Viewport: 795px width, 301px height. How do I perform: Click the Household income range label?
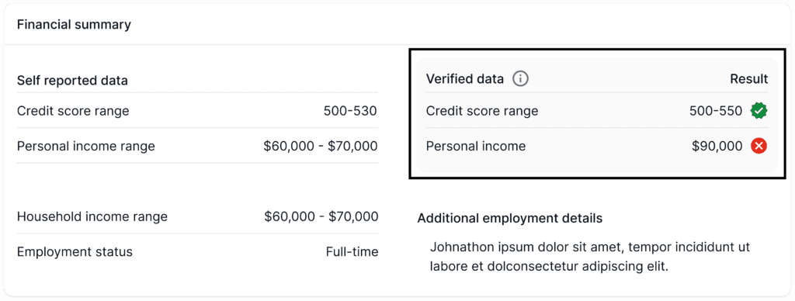coord(92,217)
